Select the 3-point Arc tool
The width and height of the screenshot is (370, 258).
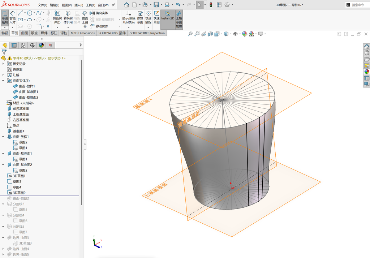pos(30,20)
